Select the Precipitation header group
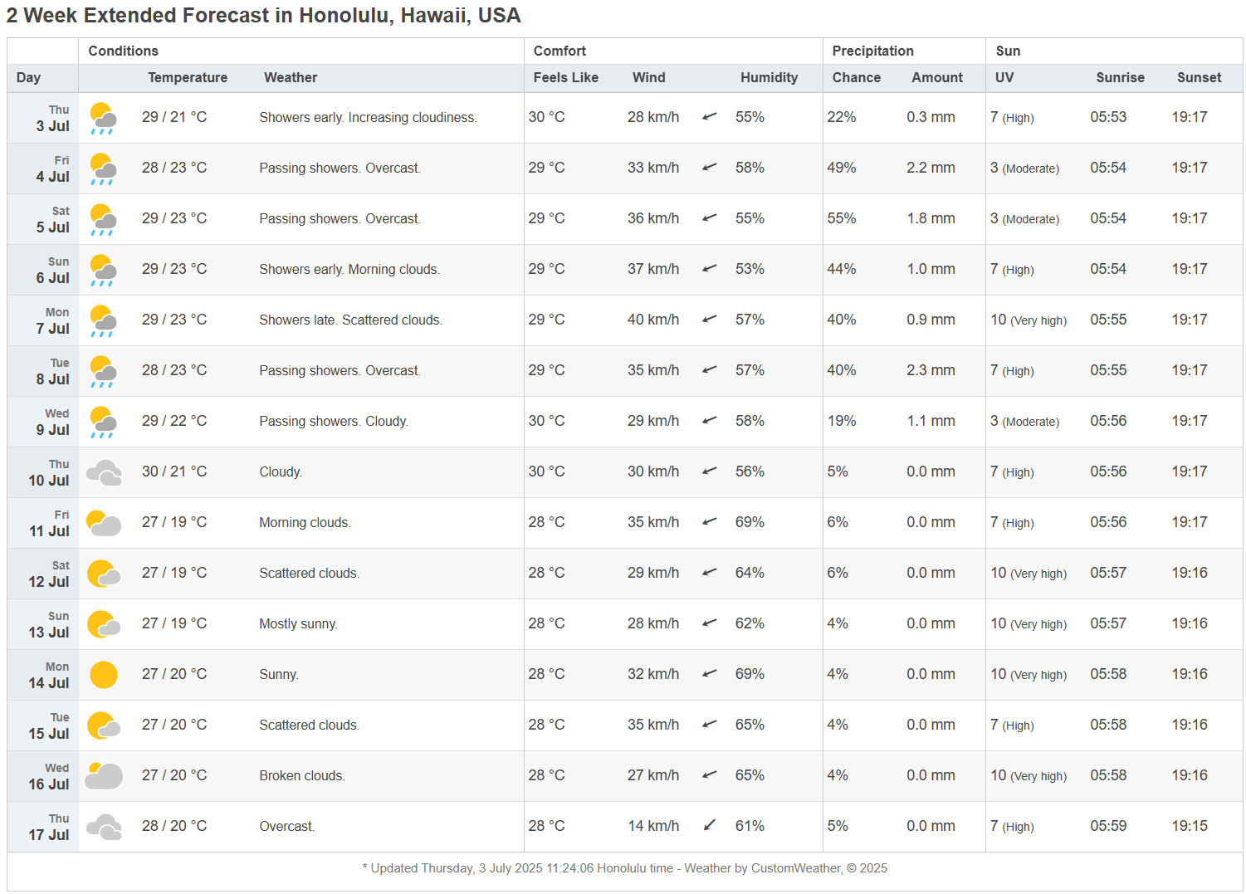This screenshot has height=894, width=1246. point(872,51)
